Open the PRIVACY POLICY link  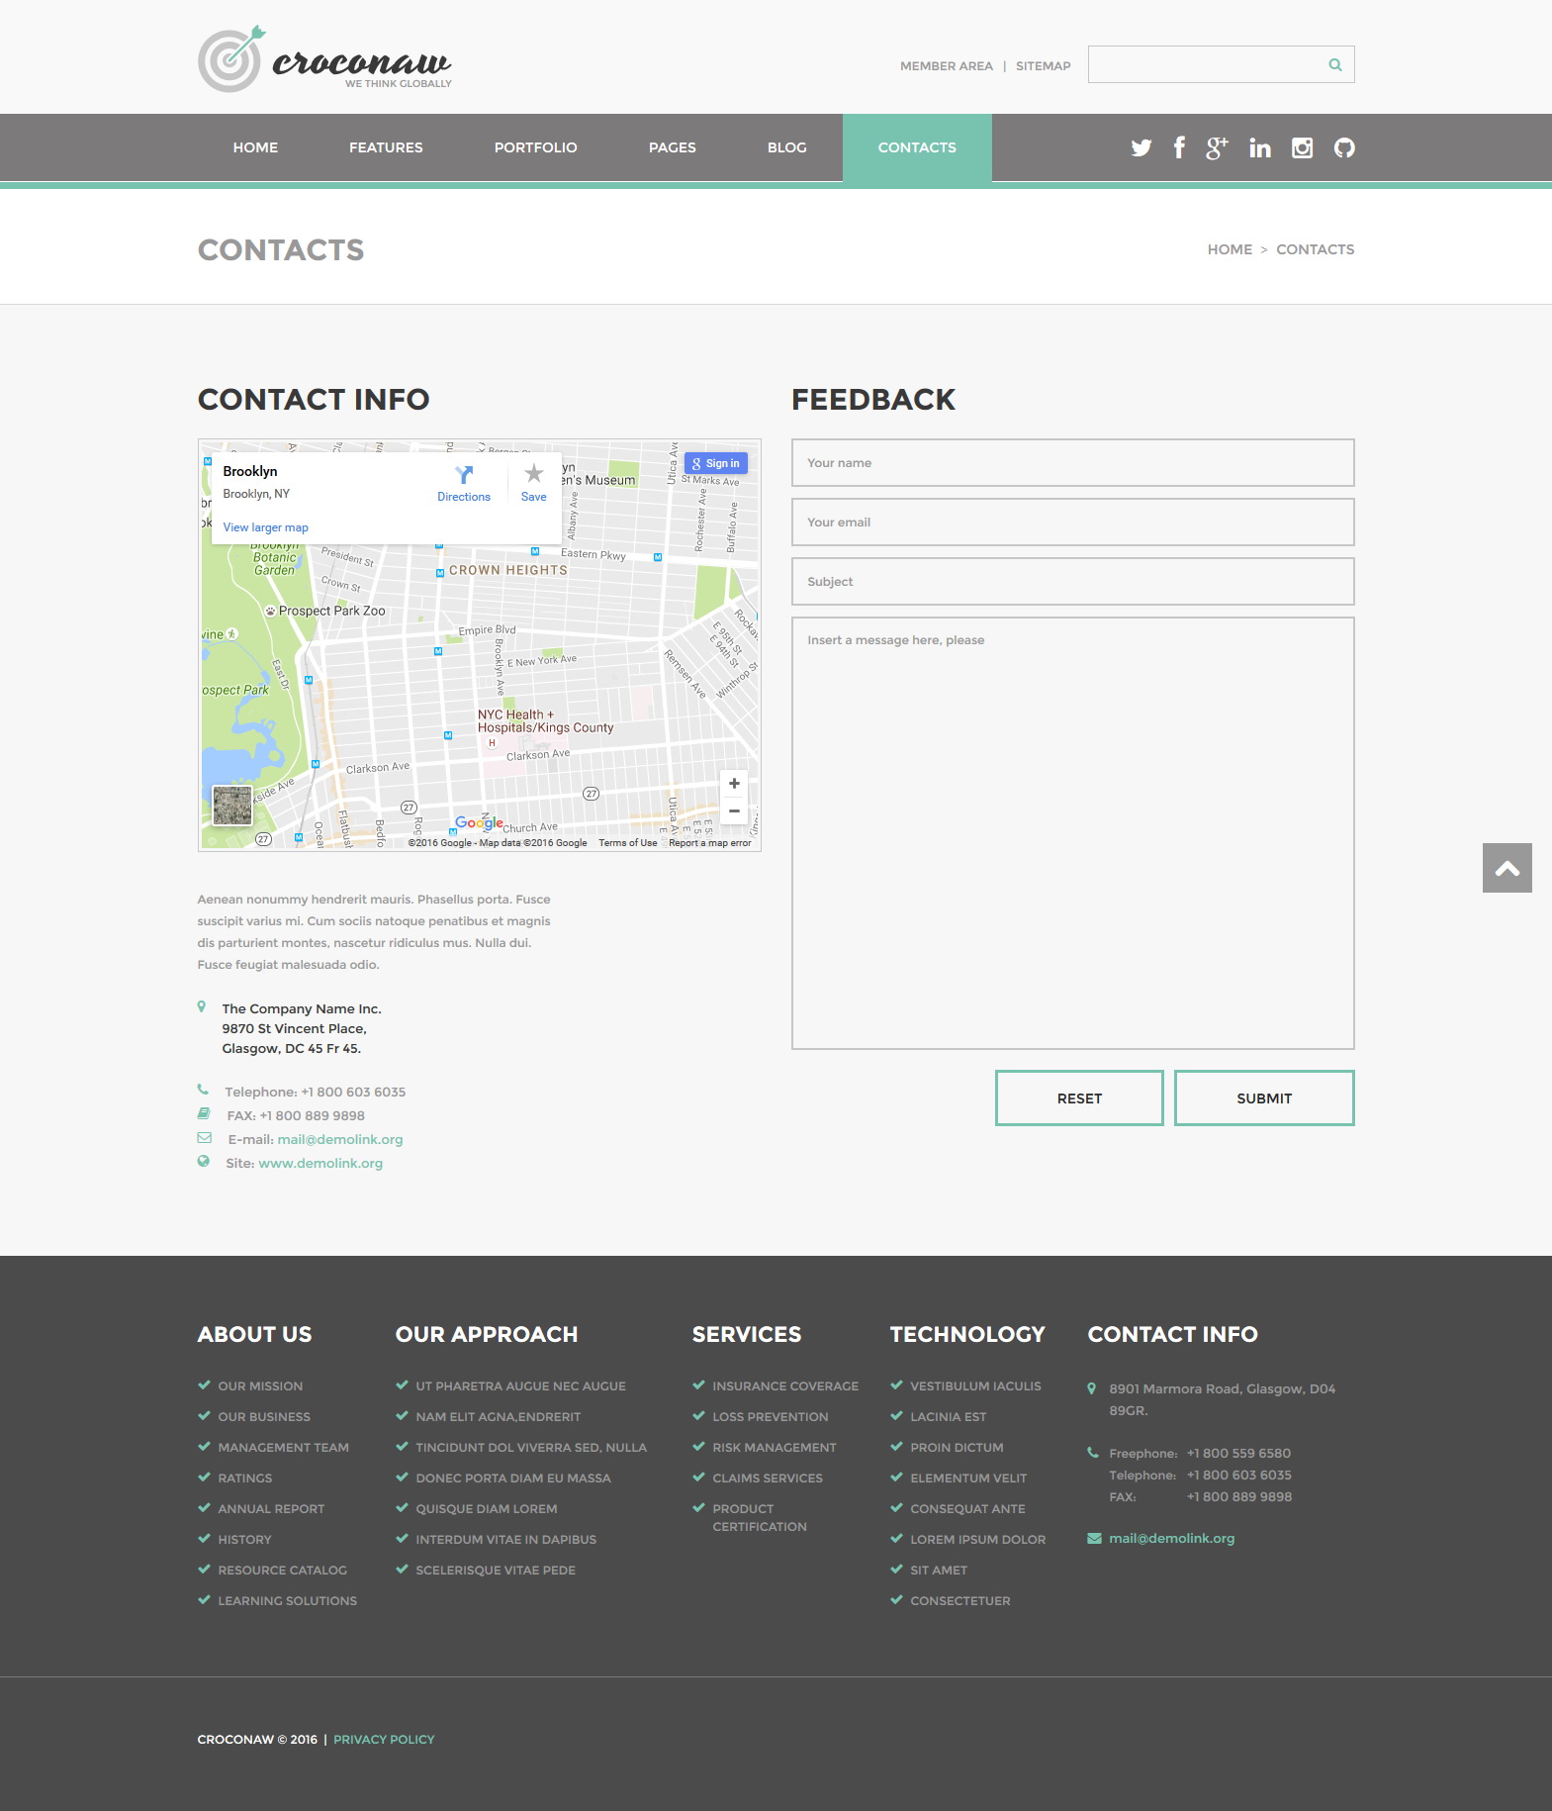point(384,1740)
